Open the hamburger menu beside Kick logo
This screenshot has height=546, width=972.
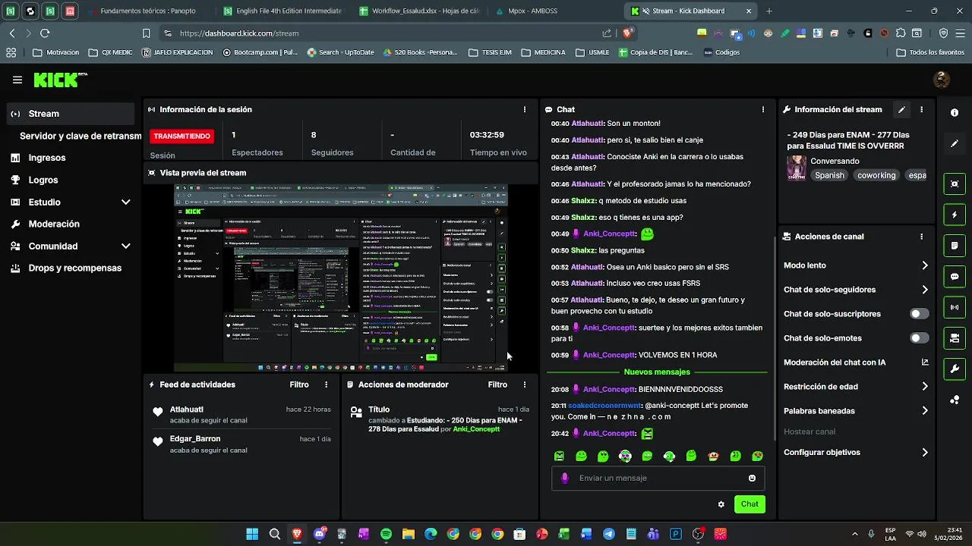coord(17,80)
